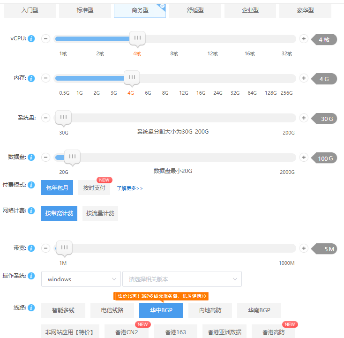
Task: Click the orange BGP promotion banner
Action: click(x=161, y=296)
